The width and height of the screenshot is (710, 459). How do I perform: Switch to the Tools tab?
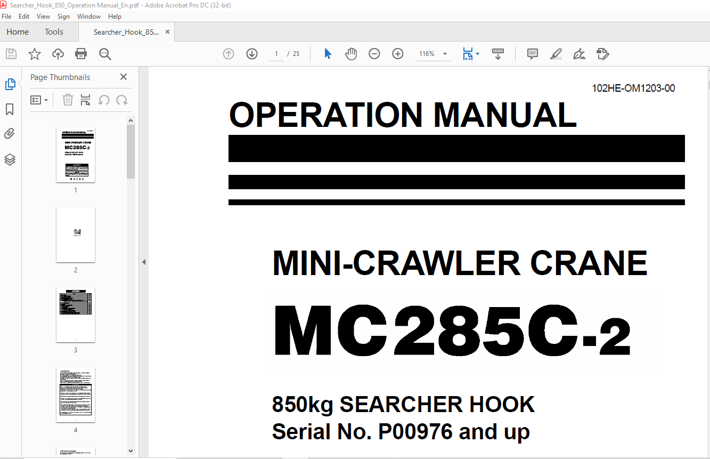pos(54,32)
